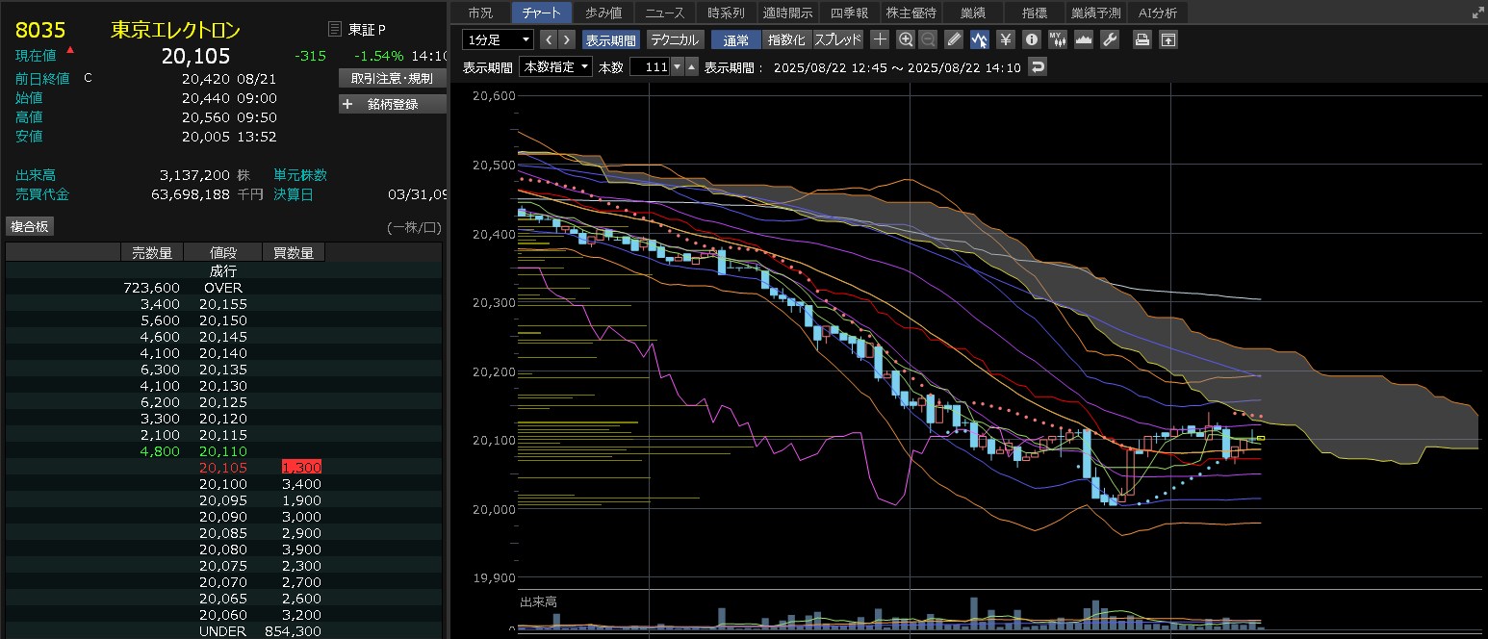Open chart settings wrench icon

point(1109,39)
